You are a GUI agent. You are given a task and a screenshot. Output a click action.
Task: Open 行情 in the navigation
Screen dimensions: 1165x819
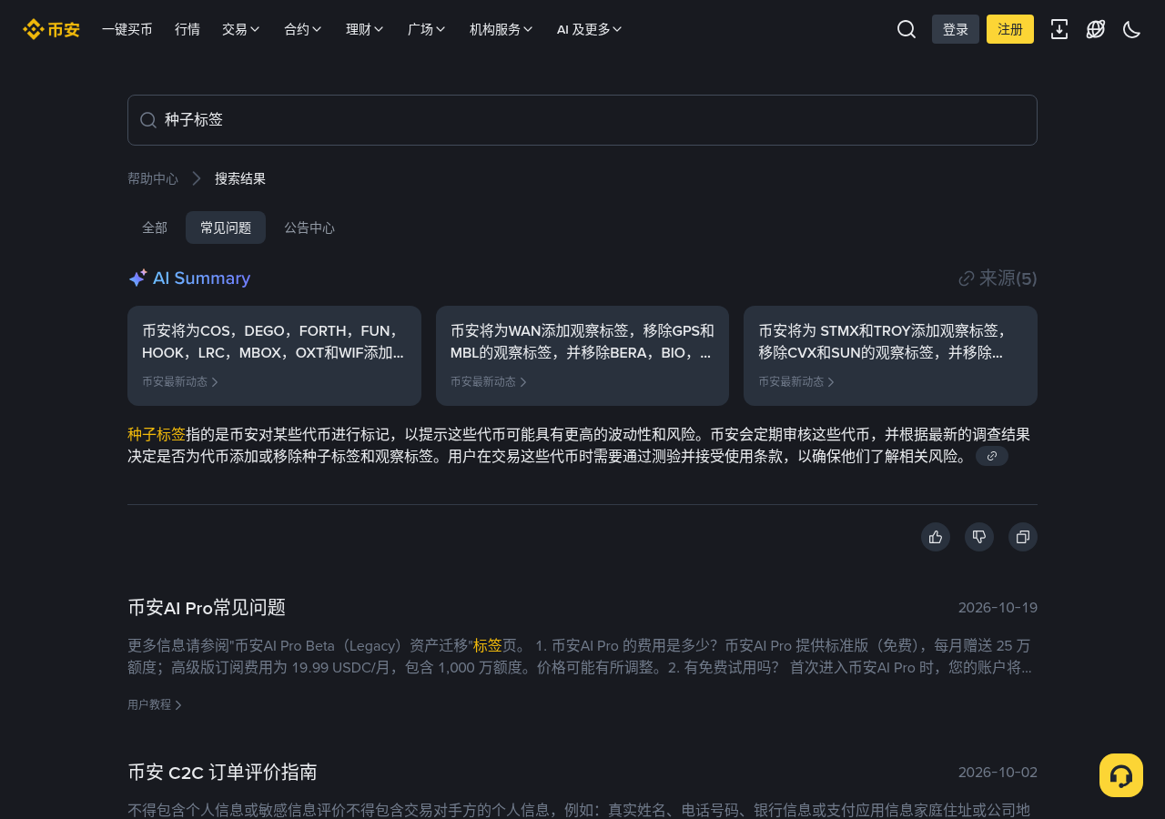click(x=187, y=29)
